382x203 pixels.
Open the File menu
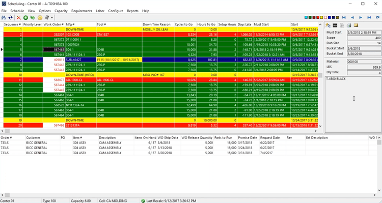[x=4, y=11]
